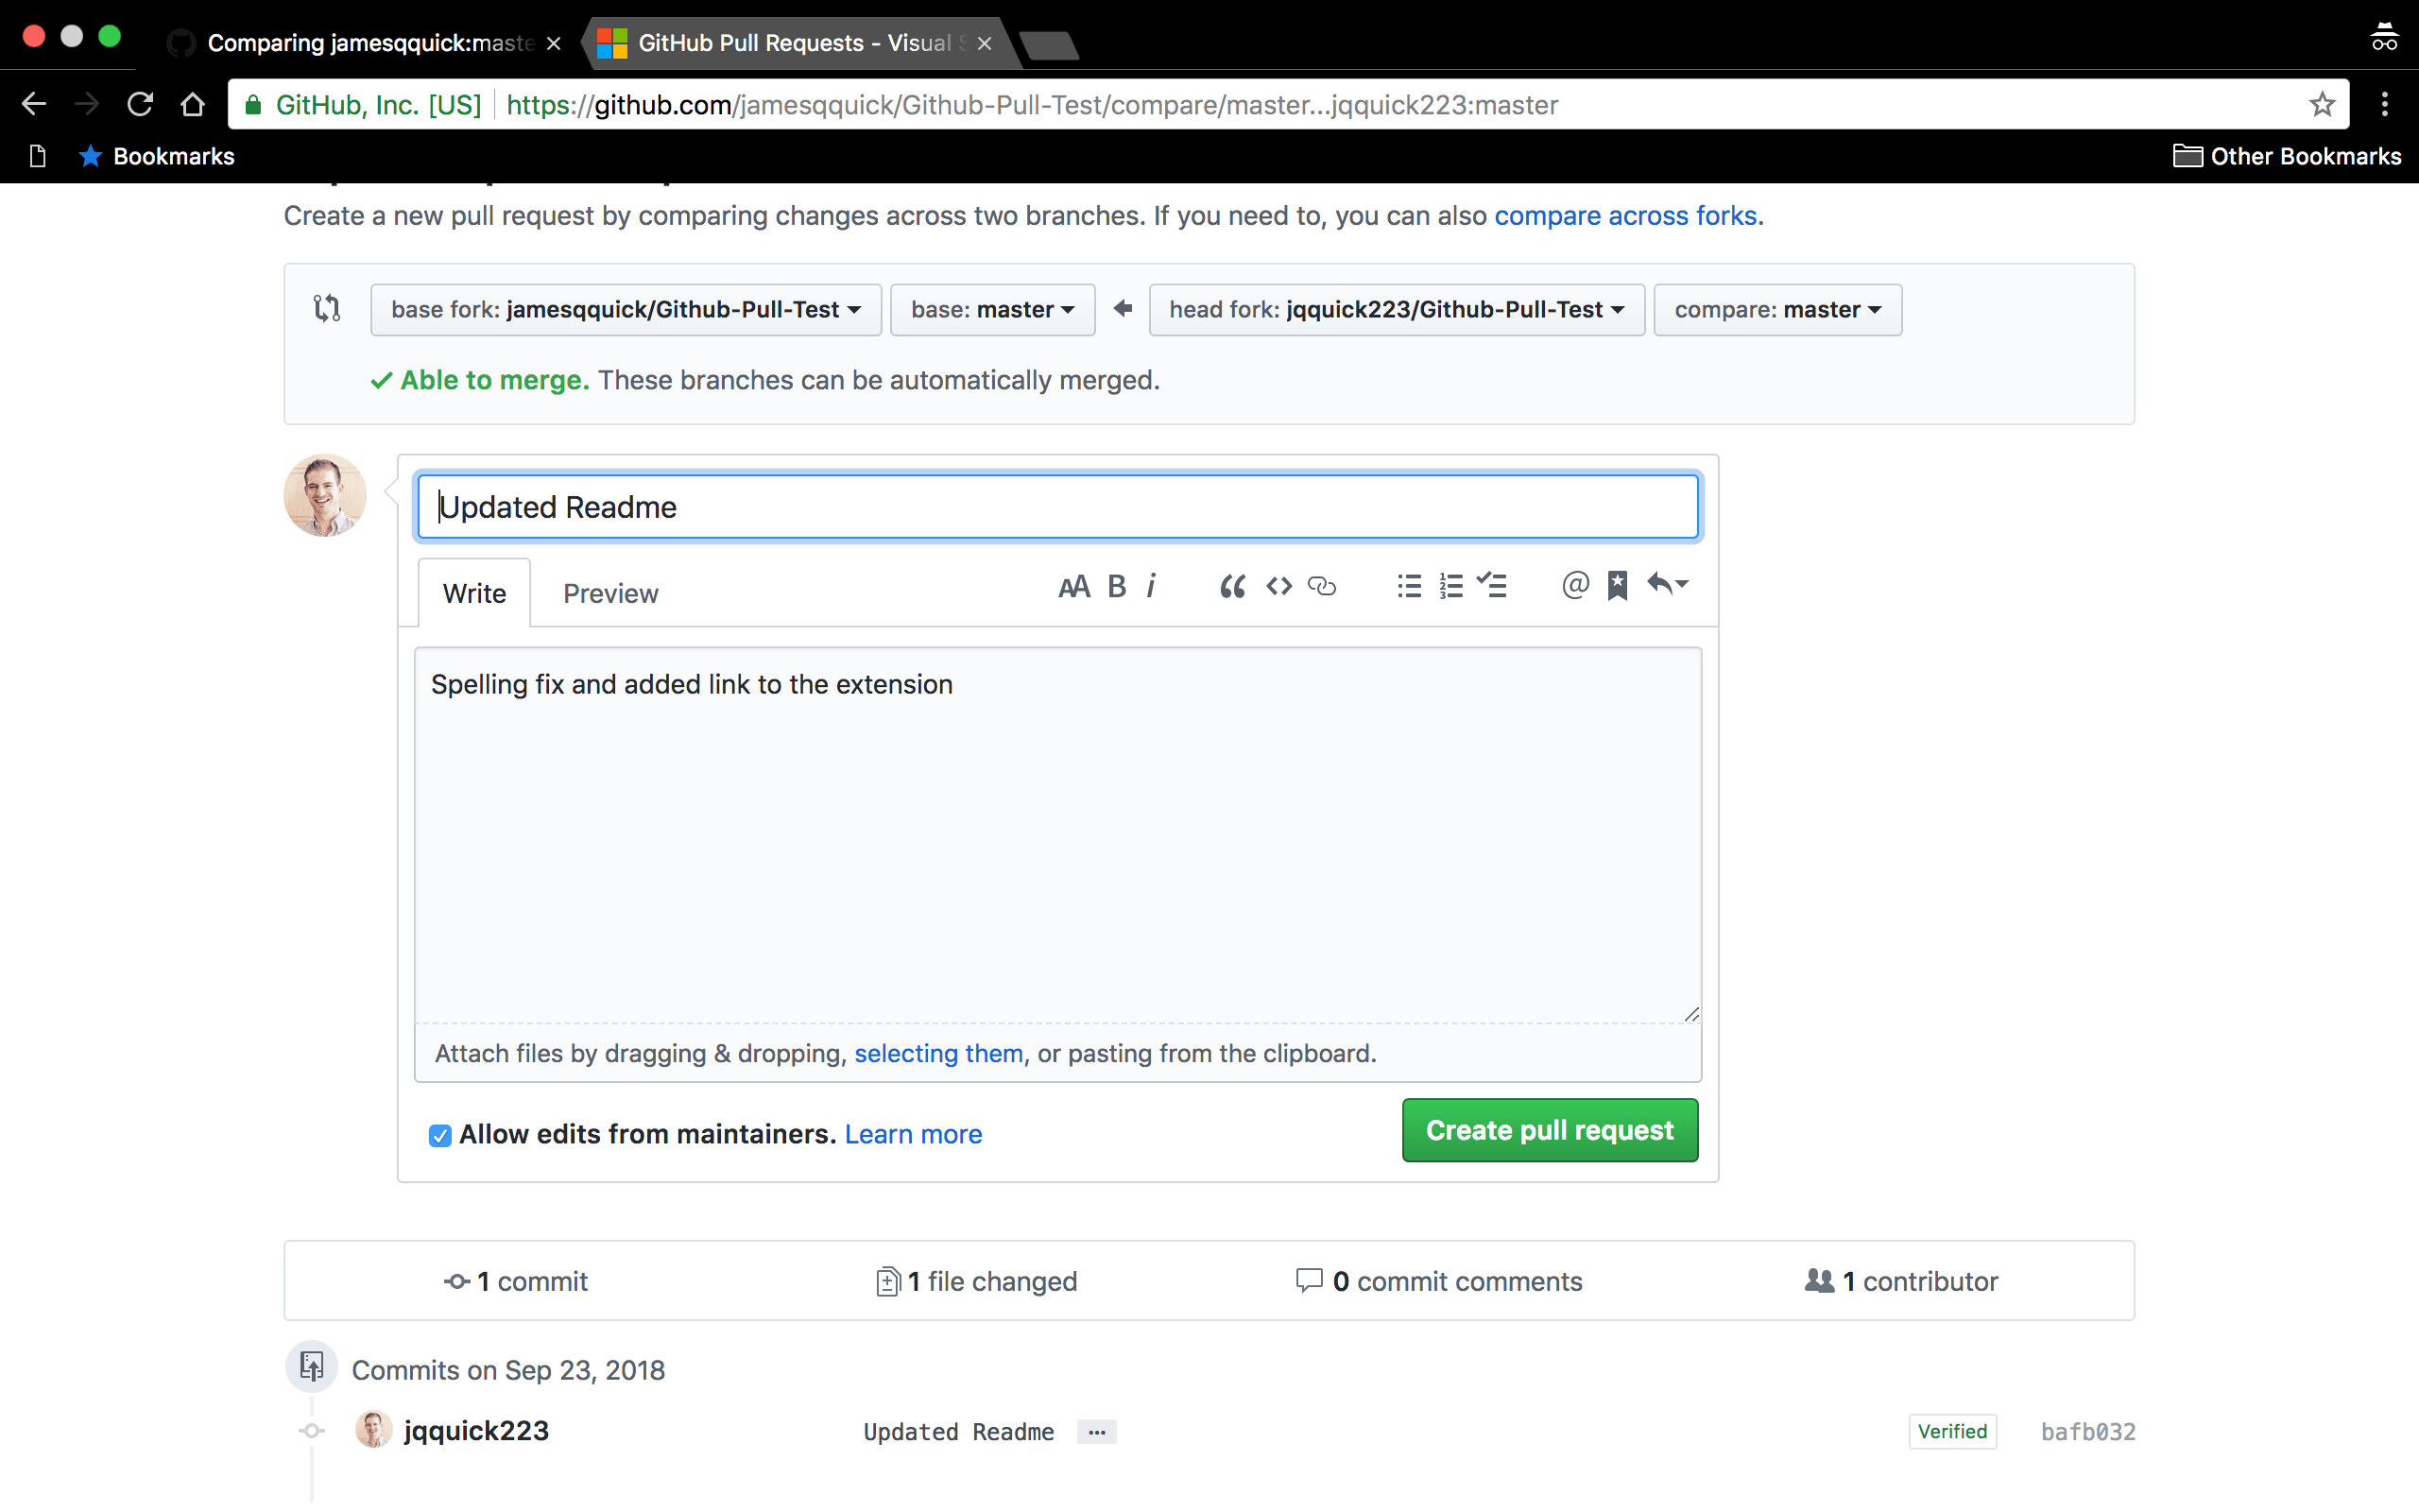Screen dimensions: 2419x1512
Task: Open the Learn more link
Action: click(913, 1134)
